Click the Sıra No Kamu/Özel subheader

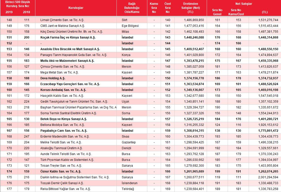pos(236,12)
